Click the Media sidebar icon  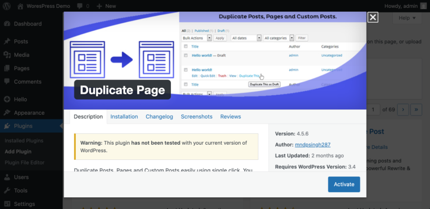point(7,55)
